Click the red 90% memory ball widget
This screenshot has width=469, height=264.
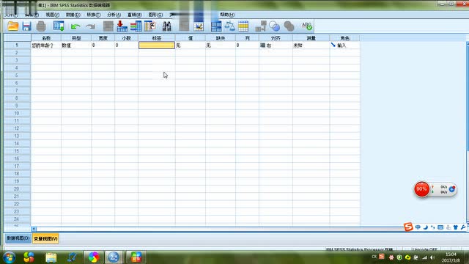(x=421, y=189)
